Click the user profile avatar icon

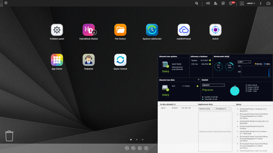[x=242, y=3]
